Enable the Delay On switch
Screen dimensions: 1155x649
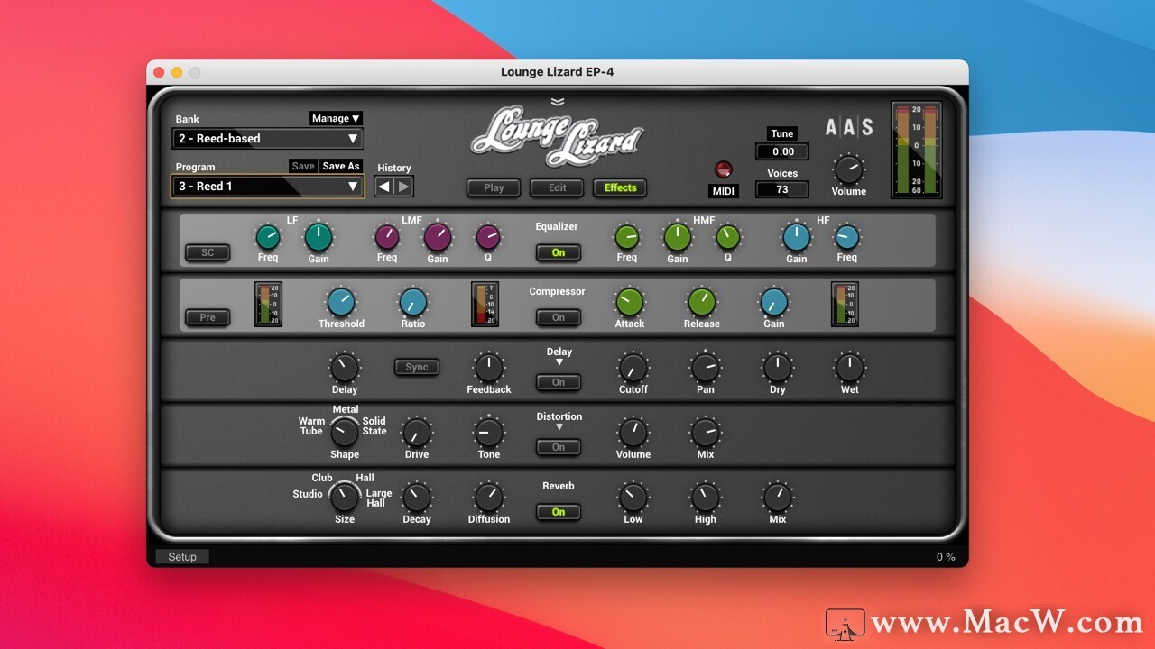(x=559, y=382)
